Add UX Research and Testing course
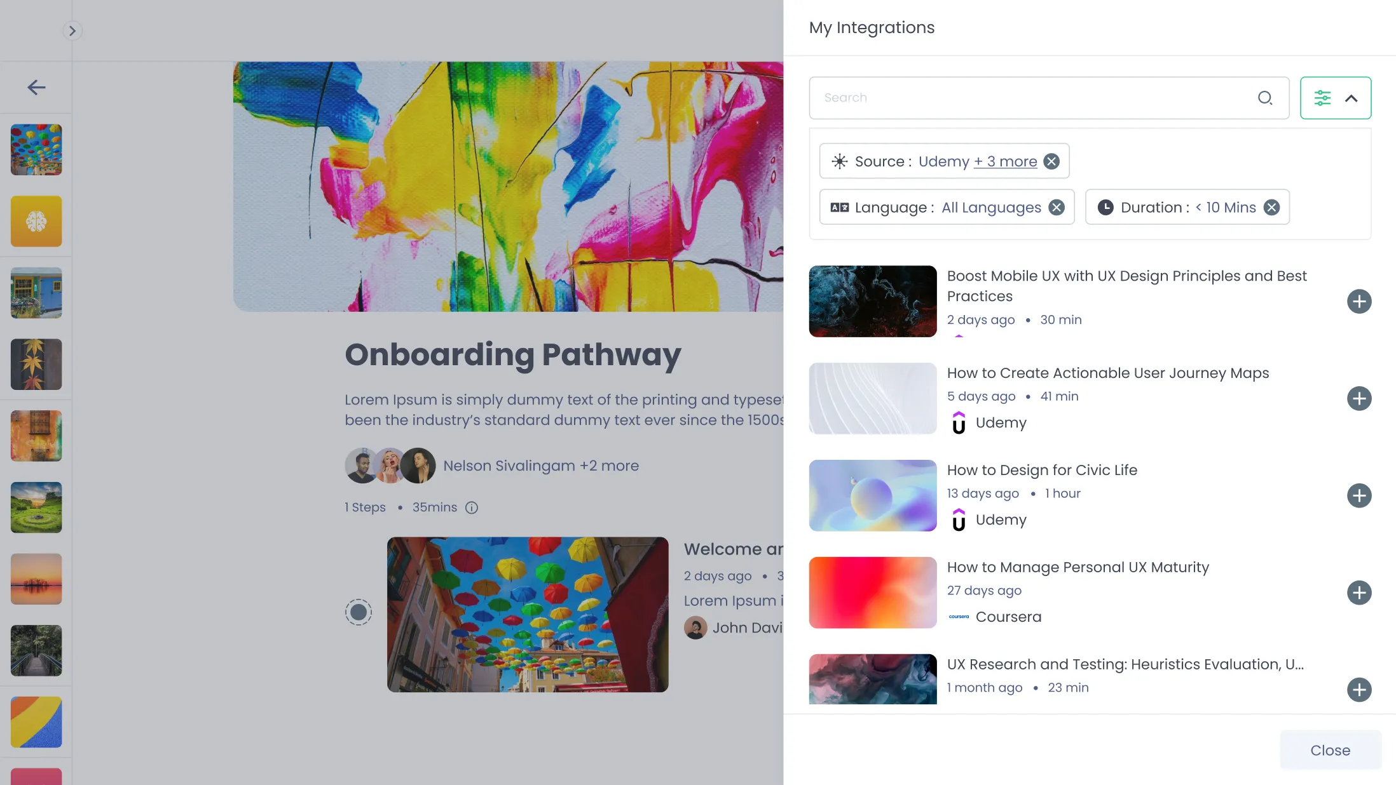1396x785 pixels. pyautogui.click(x=1359, y=690)
